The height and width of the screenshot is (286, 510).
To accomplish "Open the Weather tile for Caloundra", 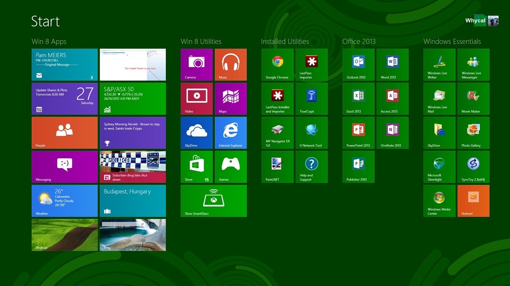I will point(65,201).
